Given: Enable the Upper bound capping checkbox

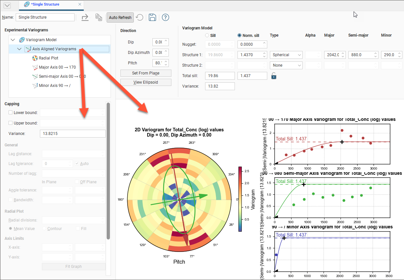Looking at the screenshot, I should (11, 123).
